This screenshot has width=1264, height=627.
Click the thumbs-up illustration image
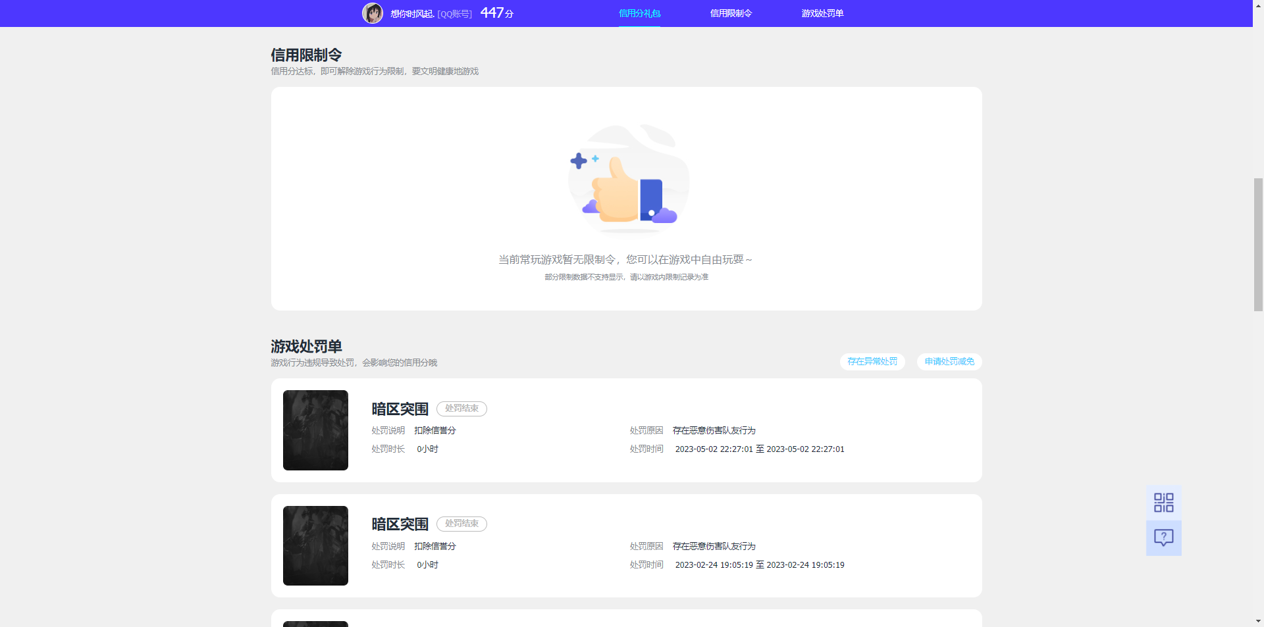pos(629,179)
